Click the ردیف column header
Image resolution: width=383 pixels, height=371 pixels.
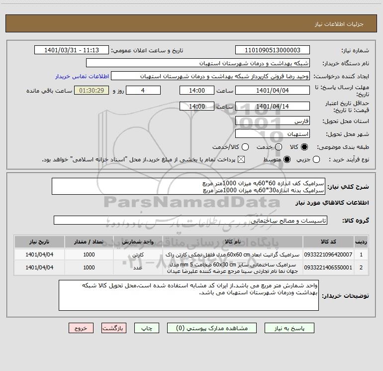click(361, 242)
